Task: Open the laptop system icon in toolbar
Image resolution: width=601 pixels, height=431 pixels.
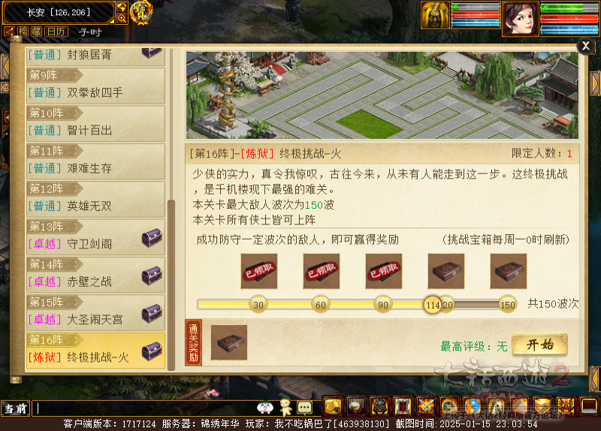Action: pos(590,406)
